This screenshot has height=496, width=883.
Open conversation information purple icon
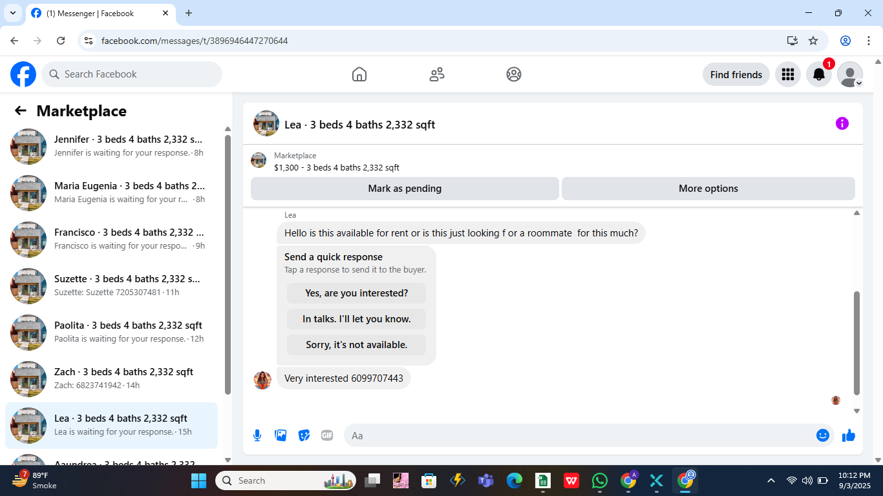(842, 123)
